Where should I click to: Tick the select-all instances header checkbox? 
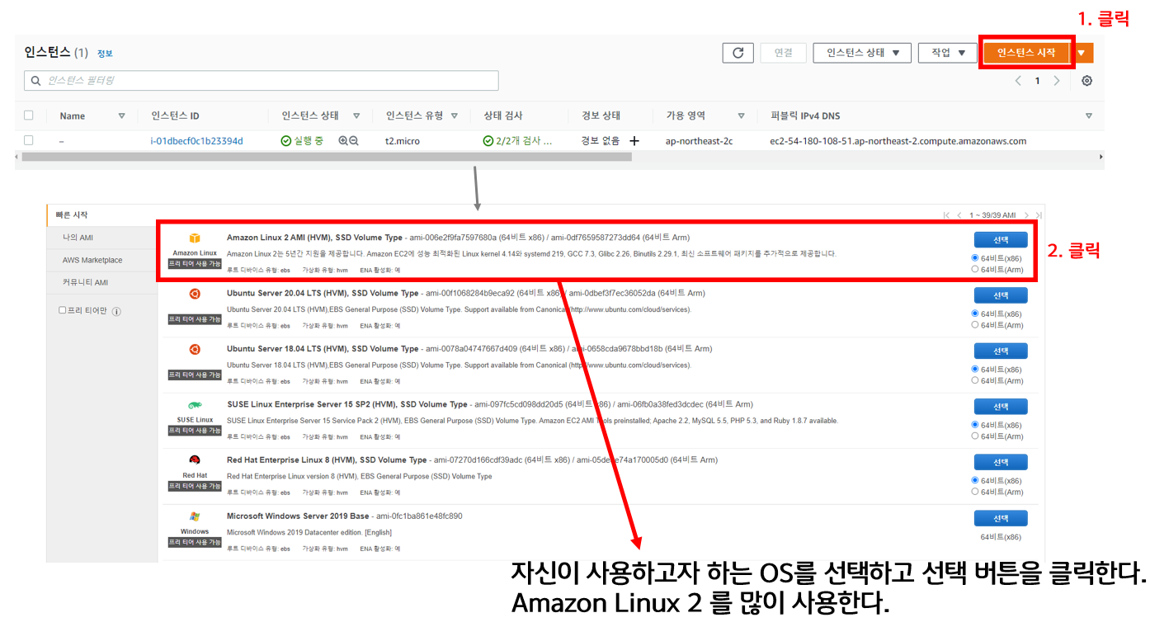coord(29,115)
